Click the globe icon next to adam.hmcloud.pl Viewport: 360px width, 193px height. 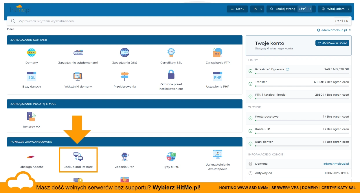[x=319, y=30]
